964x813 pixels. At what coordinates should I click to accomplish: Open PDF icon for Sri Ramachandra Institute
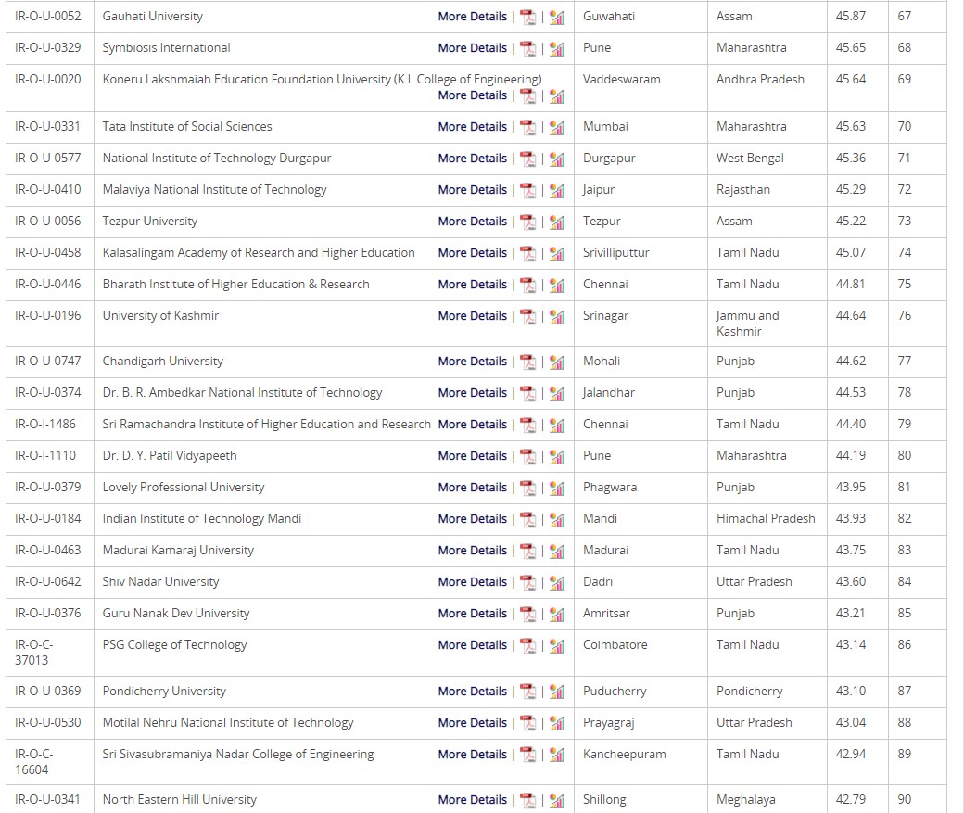click(527, 425)
